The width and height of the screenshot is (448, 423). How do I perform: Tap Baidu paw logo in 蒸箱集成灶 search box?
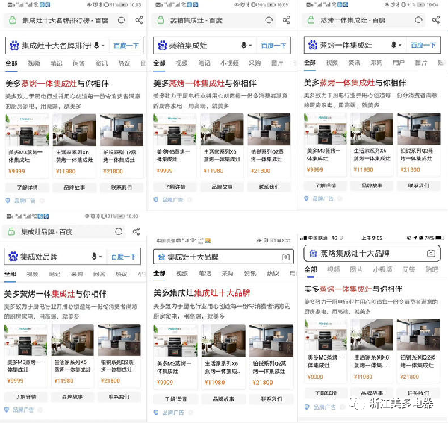[162, 46]
